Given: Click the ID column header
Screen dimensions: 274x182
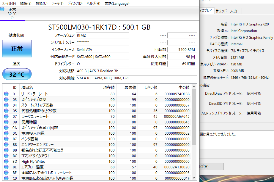Looking at the screenshot, I should [x=15, y=87].
